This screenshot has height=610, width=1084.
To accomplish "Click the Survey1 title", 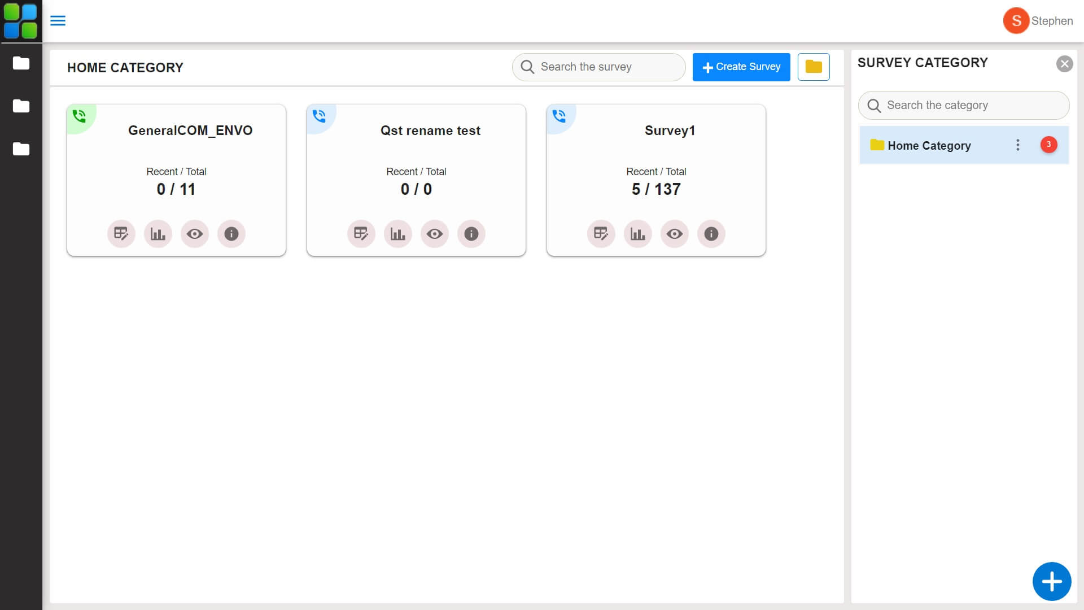I will pos(670,130).
